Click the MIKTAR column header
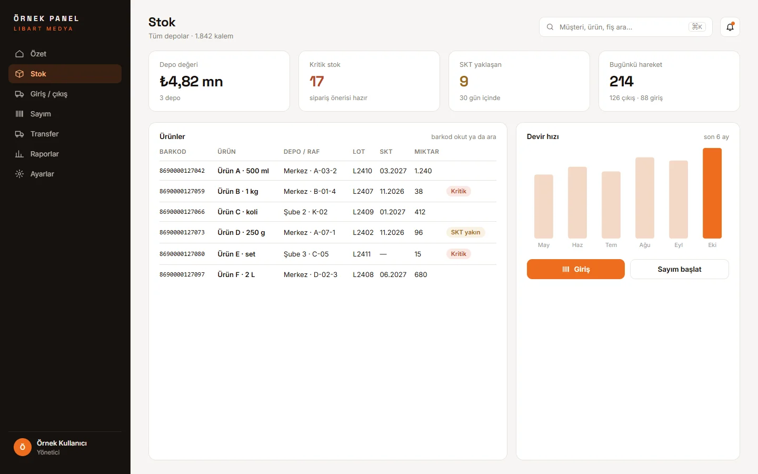The height and width of the screenshot is (474, 758). click(x=426, y=152)
